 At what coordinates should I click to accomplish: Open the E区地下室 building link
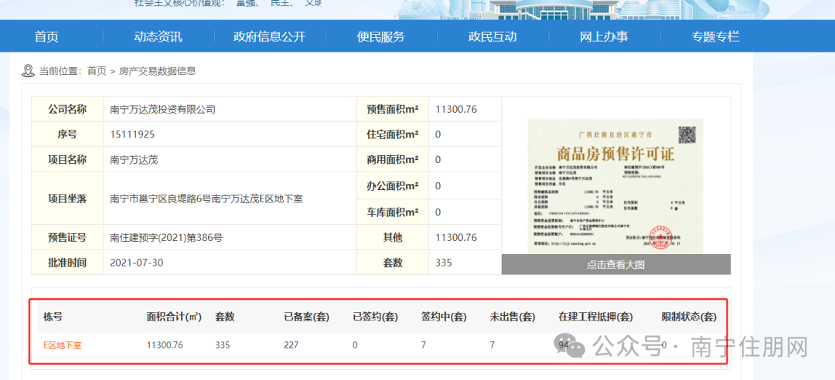(x=63, y=345)
